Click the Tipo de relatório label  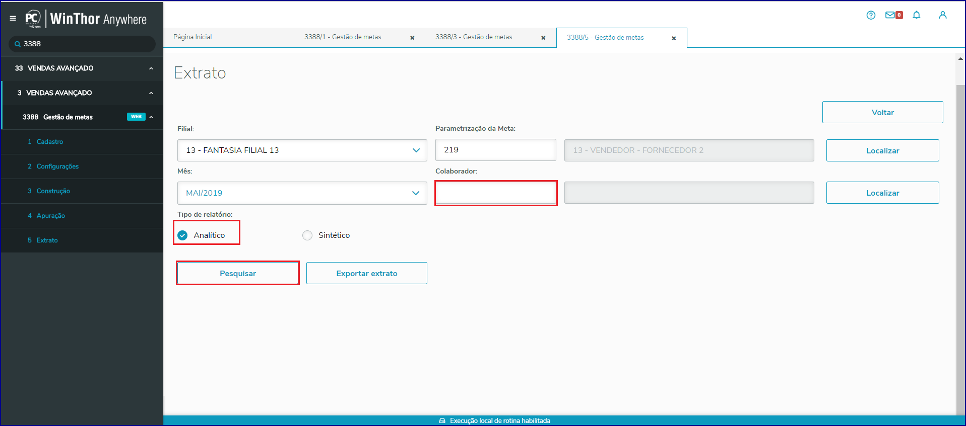[205, 214]
